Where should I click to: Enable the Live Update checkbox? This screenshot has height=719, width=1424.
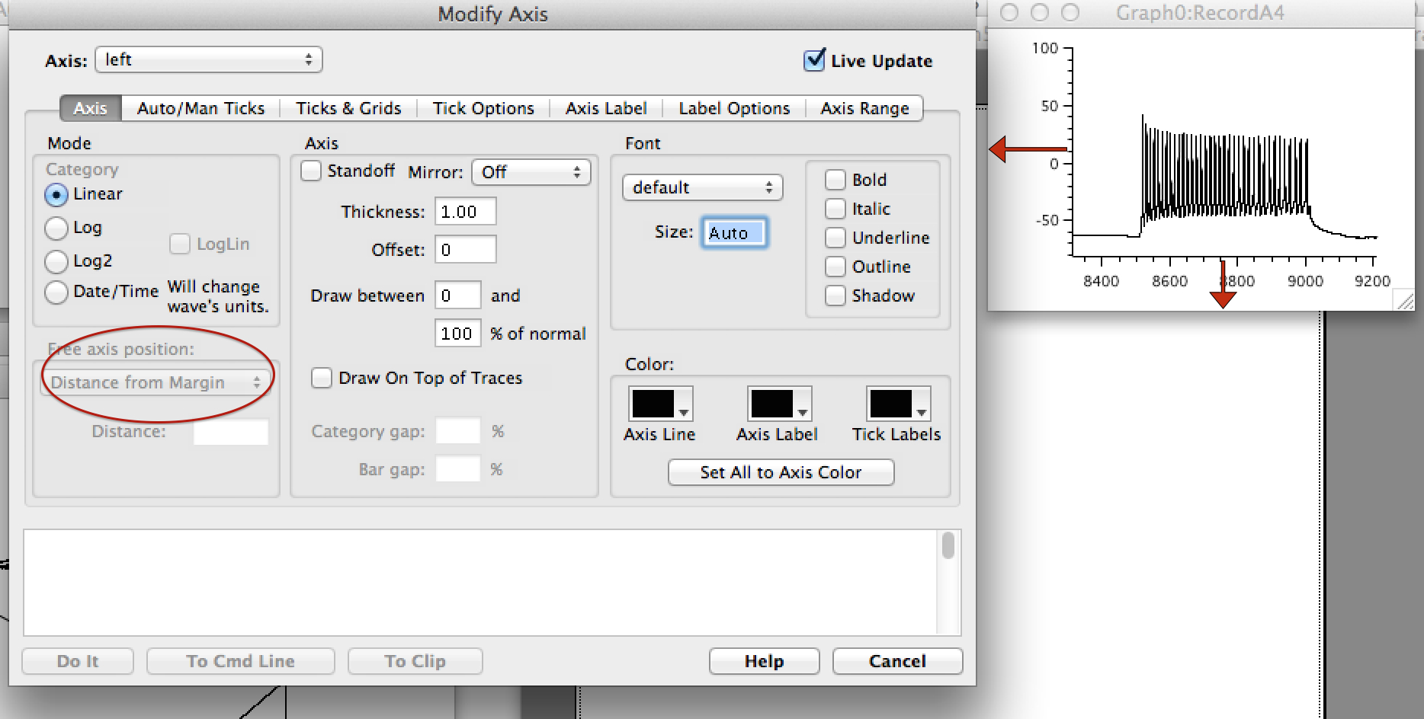coord(814,60)
